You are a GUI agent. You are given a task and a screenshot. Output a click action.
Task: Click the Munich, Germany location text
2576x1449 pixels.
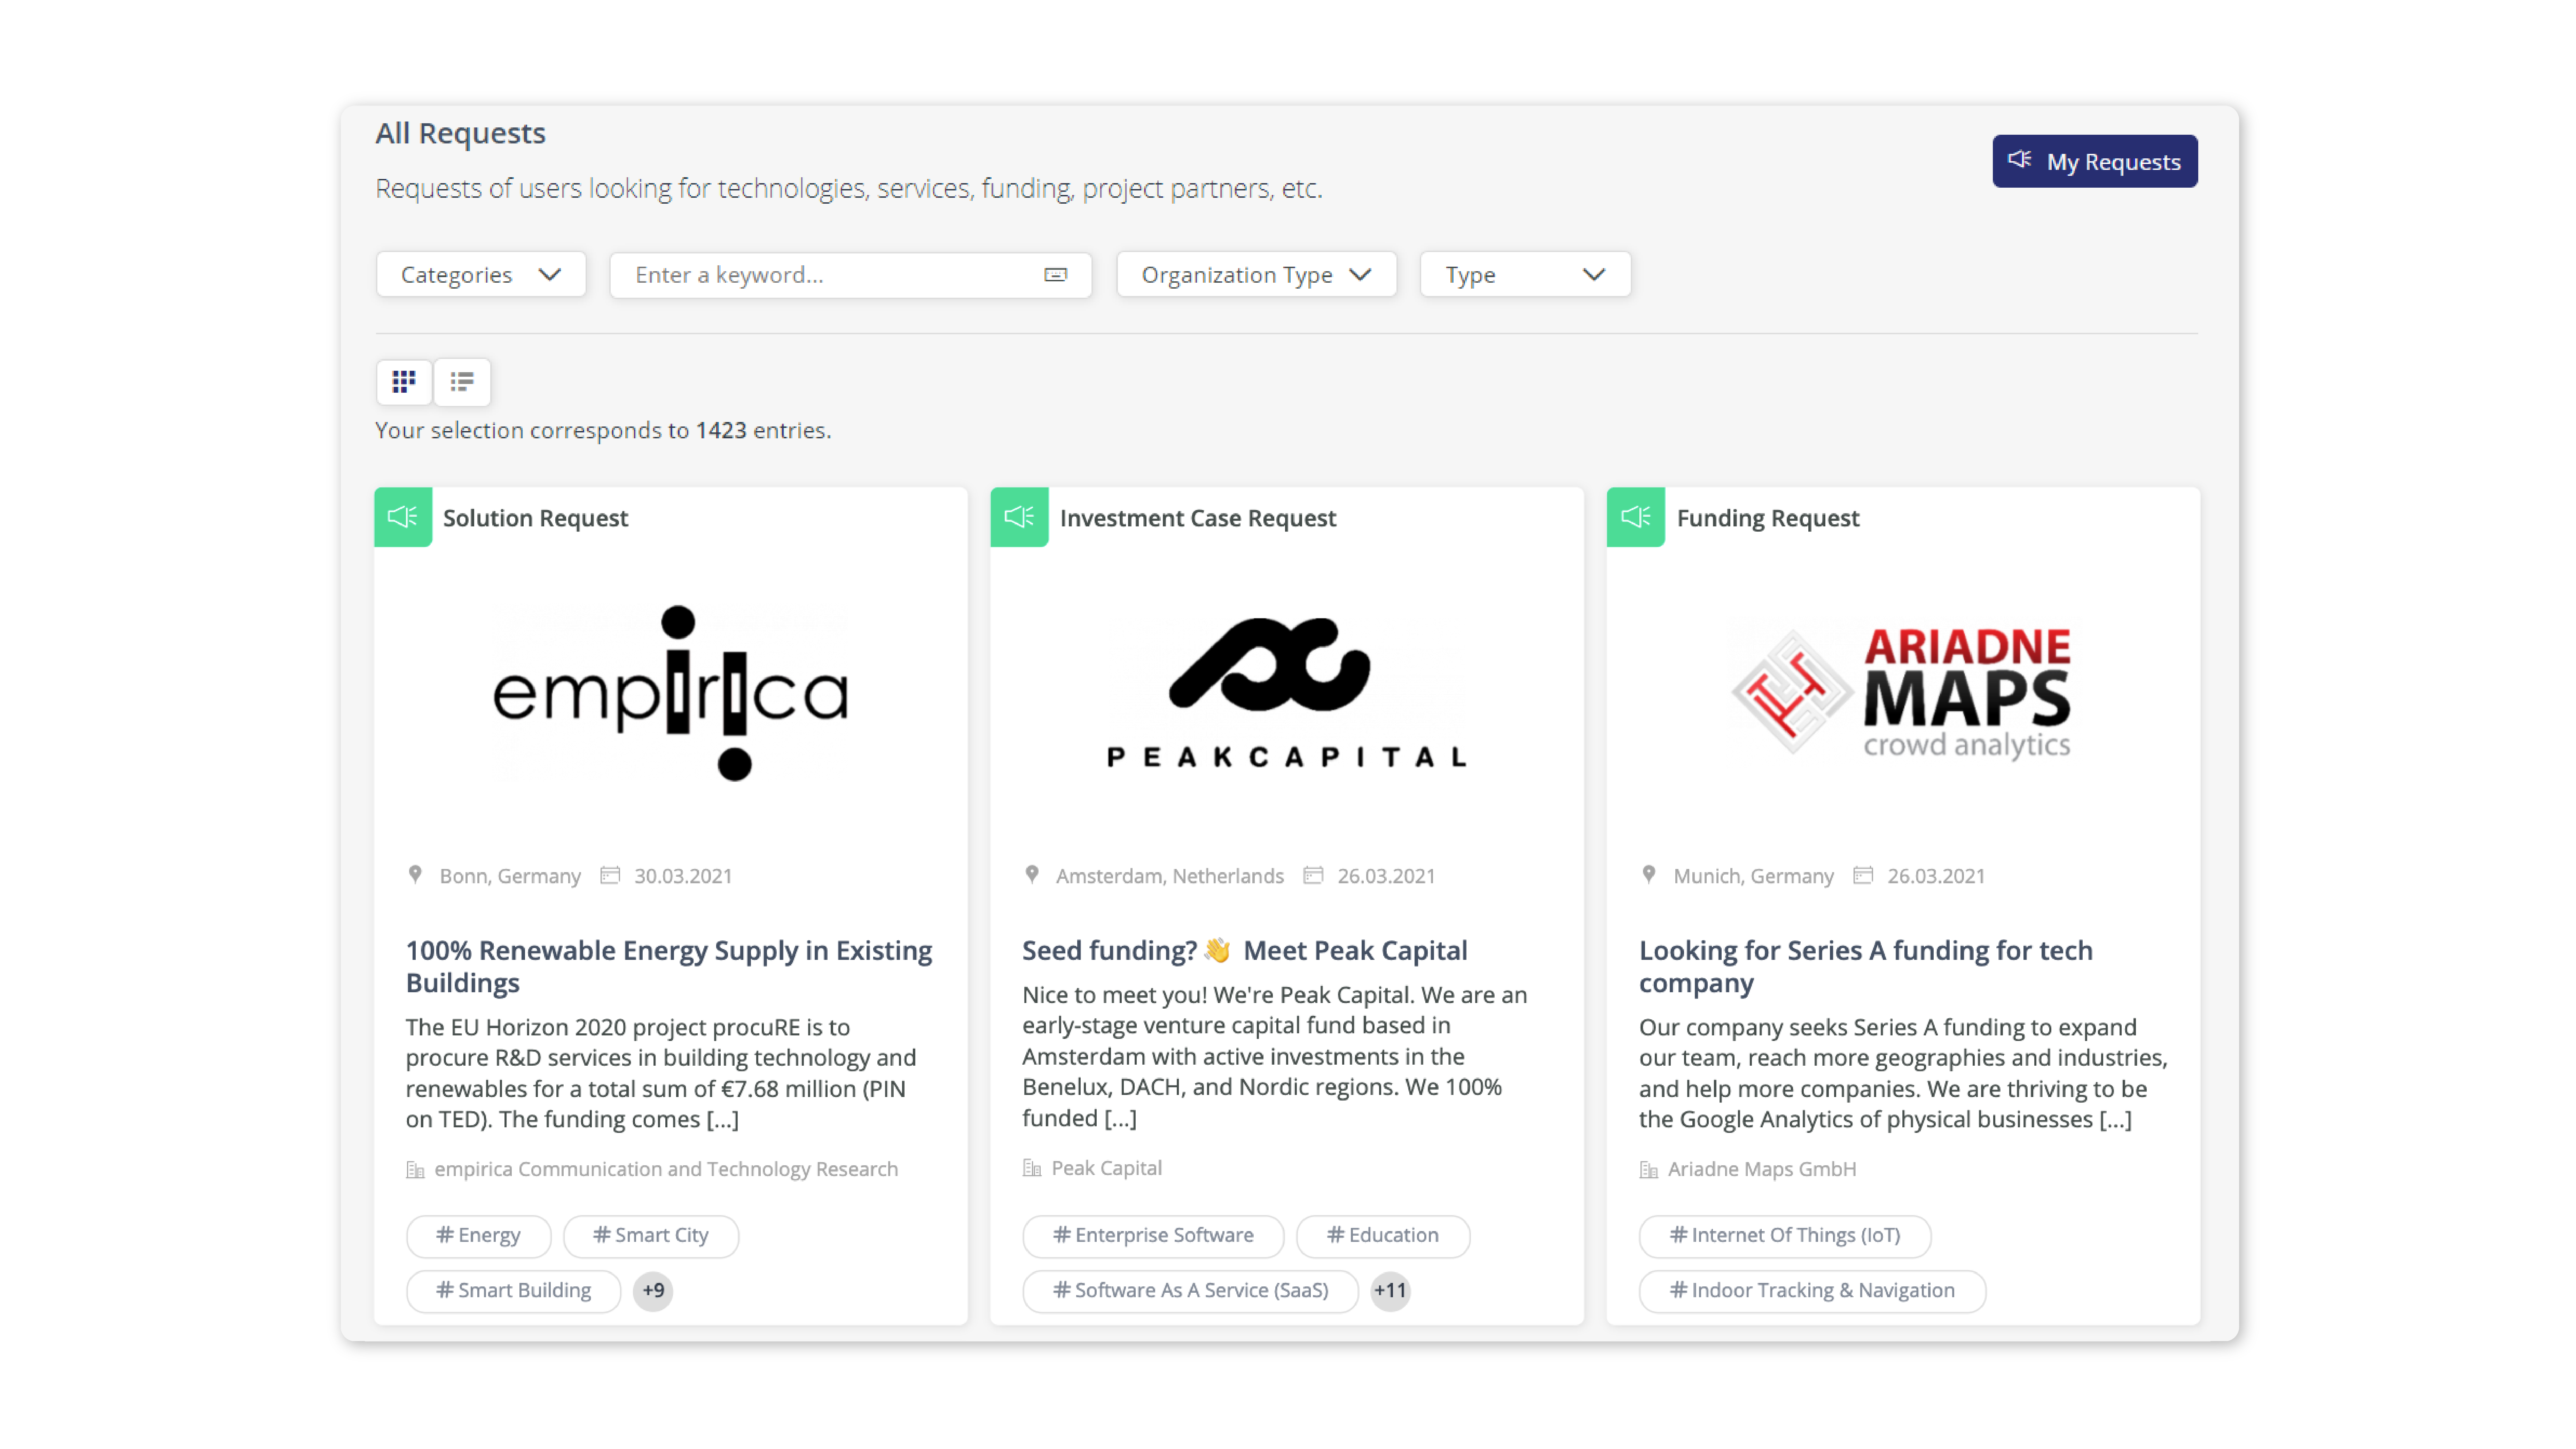[x=1754, y=876]
